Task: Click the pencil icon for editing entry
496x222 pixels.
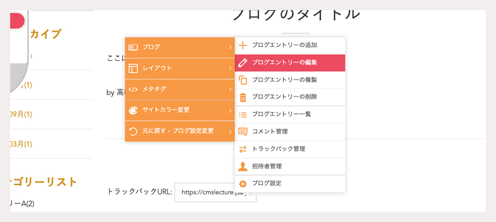Action: click(x=242, y=63)
